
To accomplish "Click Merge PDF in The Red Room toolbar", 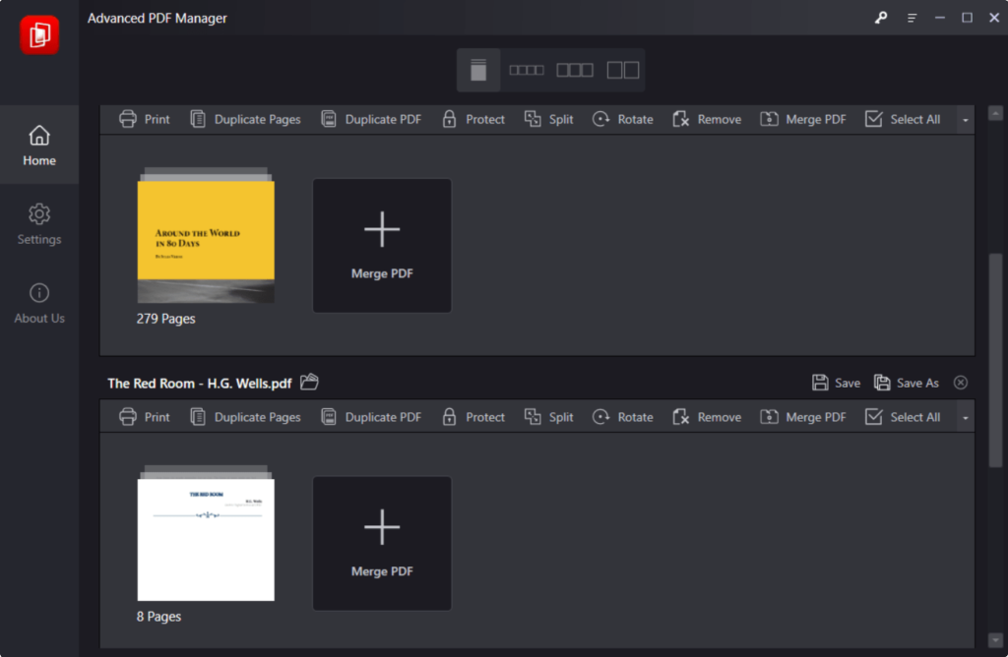I will 803,417.
